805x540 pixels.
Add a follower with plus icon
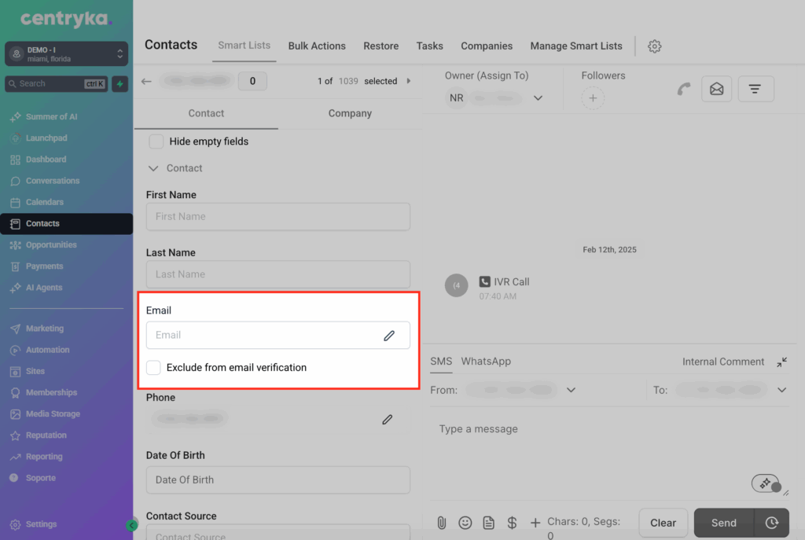[593, 98]
